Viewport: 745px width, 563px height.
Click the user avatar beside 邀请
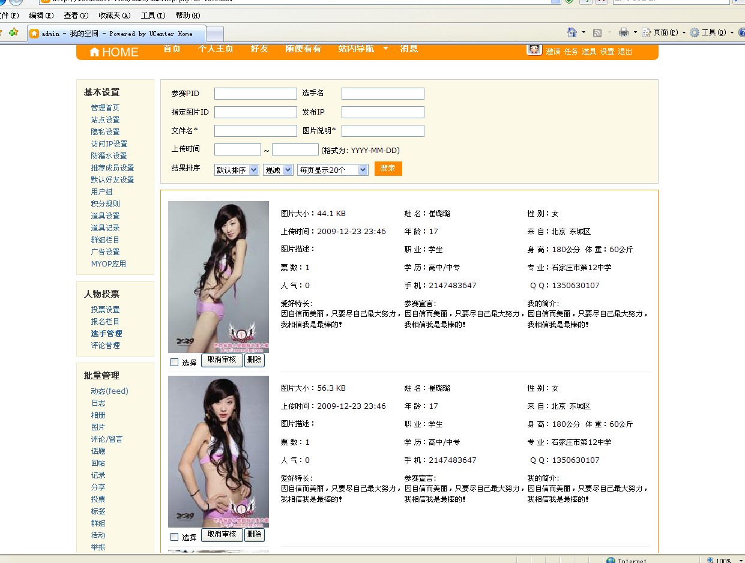pos(534,49)
